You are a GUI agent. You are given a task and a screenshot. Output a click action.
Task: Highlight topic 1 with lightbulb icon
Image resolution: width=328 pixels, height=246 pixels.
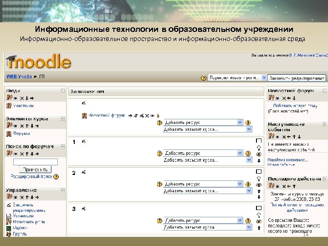259,148
